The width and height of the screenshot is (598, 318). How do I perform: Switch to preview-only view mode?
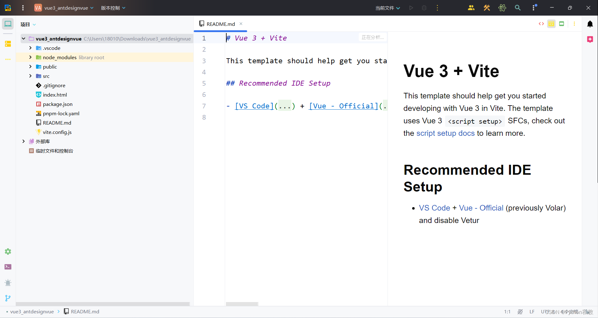pyautogui.click(x=562, y=24)
